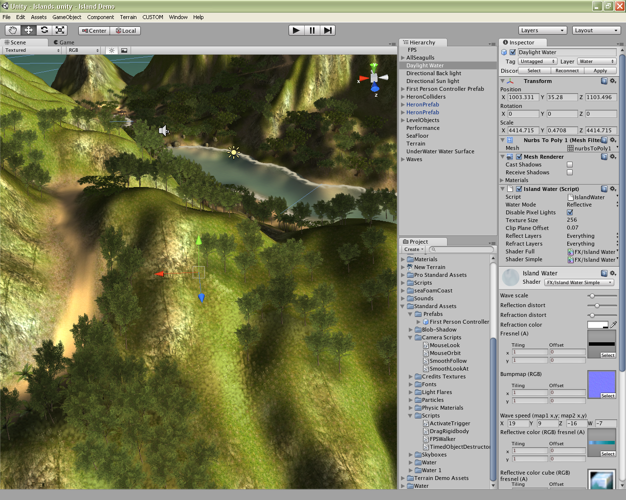Click the Step frame button
The height and width of the screenshot is (500, 626).
(328, 30)
